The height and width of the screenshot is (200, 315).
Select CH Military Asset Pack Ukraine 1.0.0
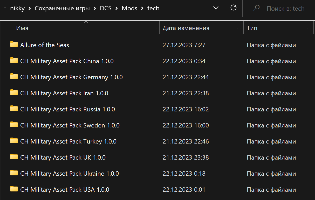(70, 174)
